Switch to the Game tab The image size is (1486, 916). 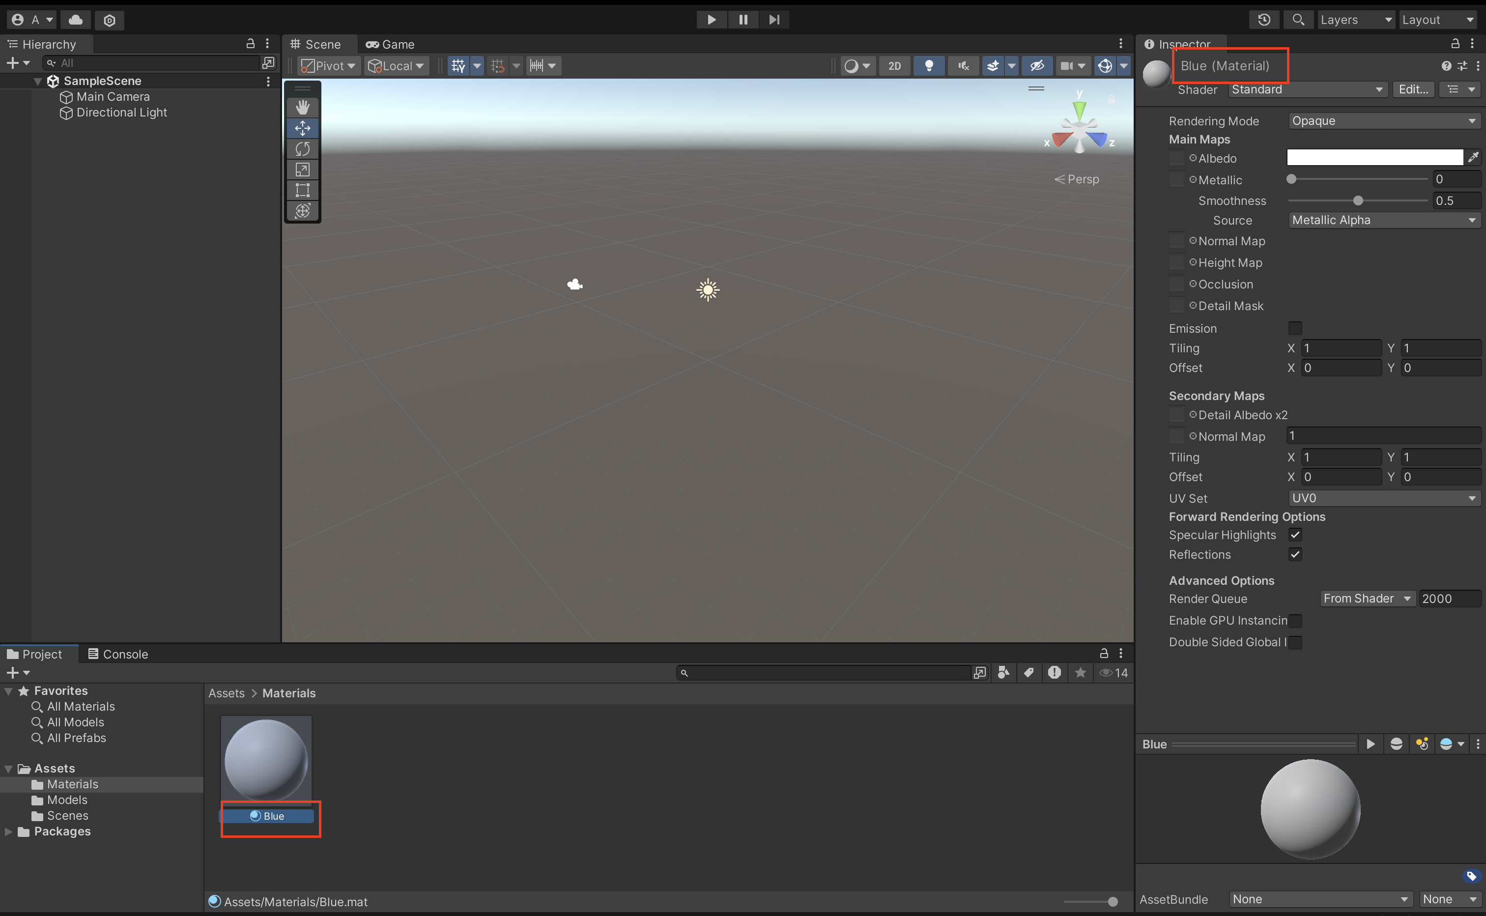[x=391, y=44]
